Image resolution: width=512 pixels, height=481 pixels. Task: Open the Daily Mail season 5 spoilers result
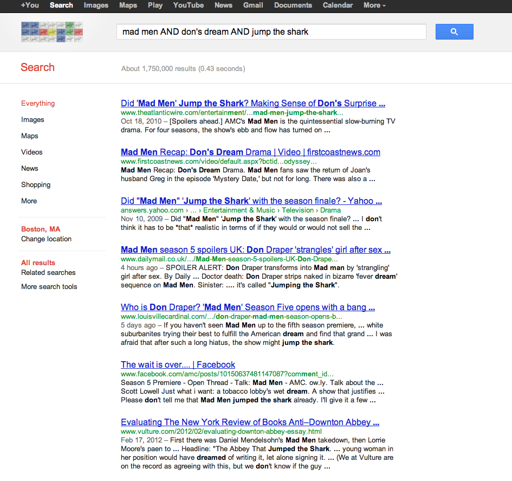[256, 249]
